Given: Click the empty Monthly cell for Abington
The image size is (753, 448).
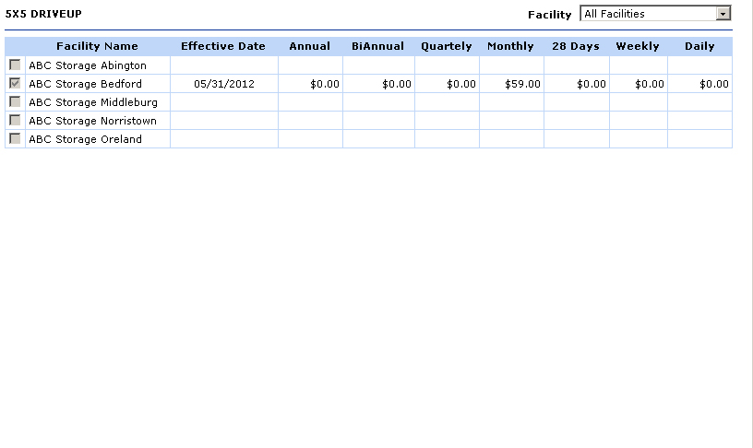Looking at the screenshot, I should [511, 65].
